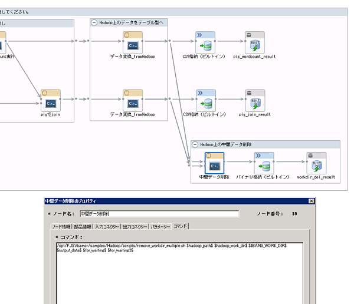The height and width of the screenshot is (304, 354).
Task: Click the バイナリ格納(ビルトイン) node icon
Action: point(264,163)
